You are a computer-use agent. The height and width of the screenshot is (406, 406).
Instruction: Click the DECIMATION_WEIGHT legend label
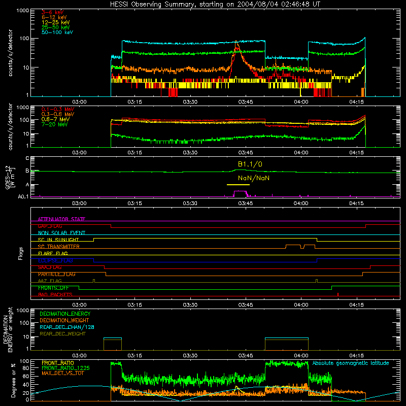coord(64,320)
